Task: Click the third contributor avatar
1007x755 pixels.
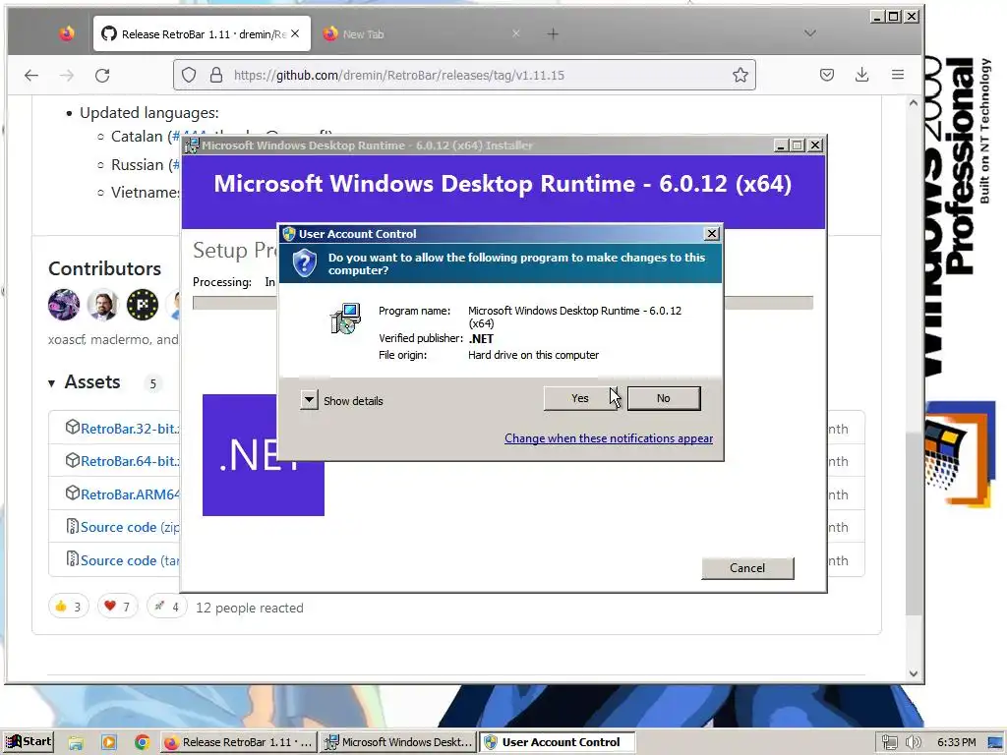Action: coord(143,305)
